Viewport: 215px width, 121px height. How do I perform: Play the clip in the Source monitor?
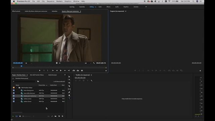(x=61, y=71)
